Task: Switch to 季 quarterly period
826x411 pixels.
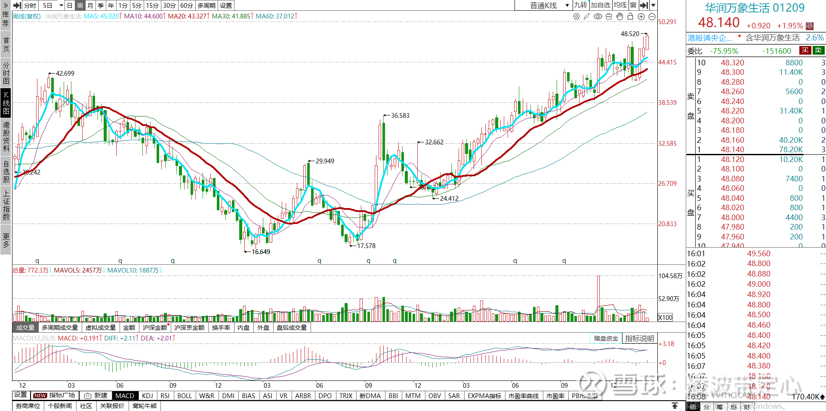Action: [x=101, y=5]
